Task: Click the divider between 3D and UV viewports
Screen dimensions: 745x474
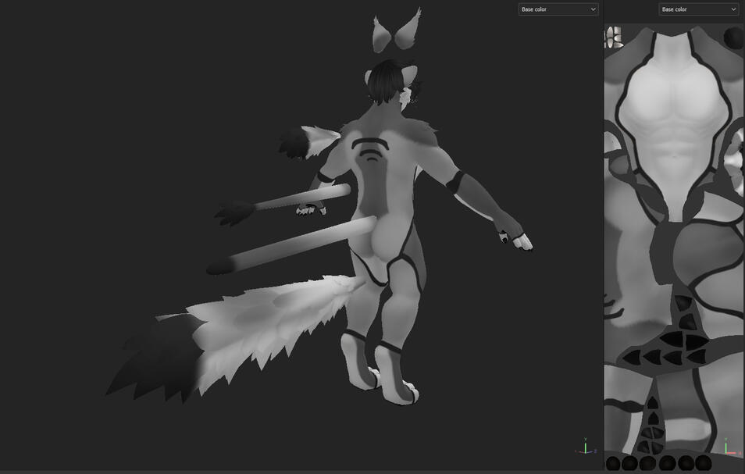Action: pos(602,234)
